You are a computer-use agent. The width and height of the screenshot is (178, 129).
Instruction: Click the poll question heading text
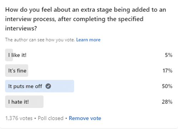click(85, 19)
